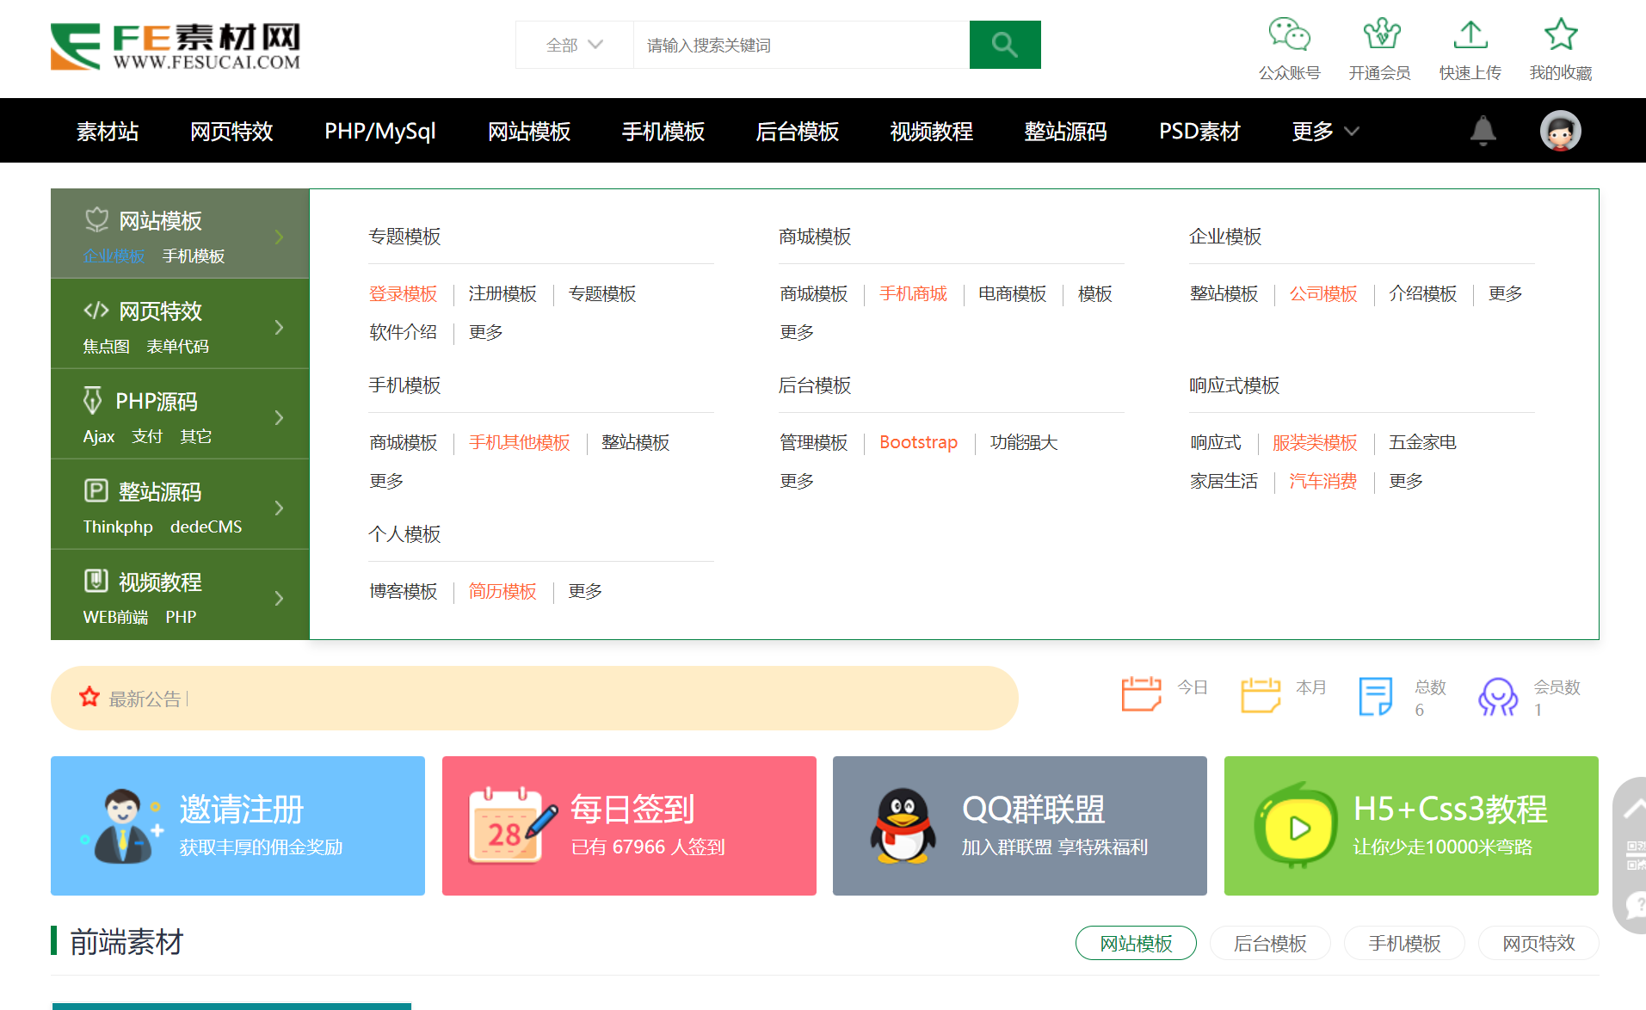Click the WeChat 公众账号 icon
This screenshot has width=1646, height=1010.
tap(1288, 36)
